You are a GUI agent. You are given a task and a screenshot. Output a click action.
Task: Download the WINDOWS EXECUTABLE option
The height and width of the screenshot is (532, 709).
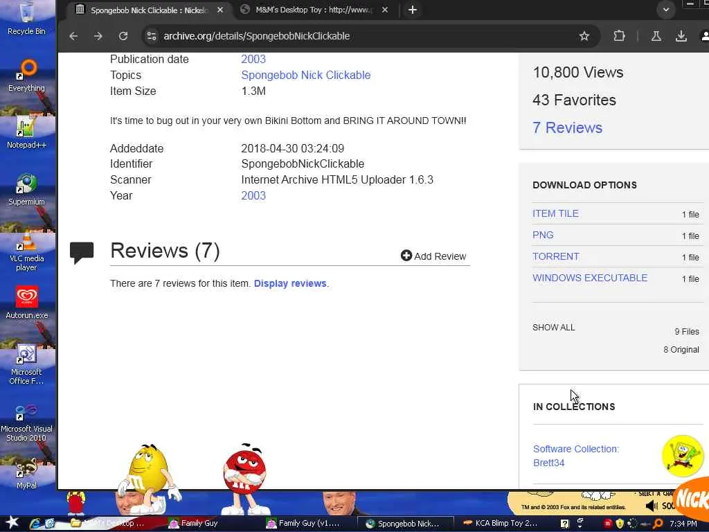(x=590, y=278)
